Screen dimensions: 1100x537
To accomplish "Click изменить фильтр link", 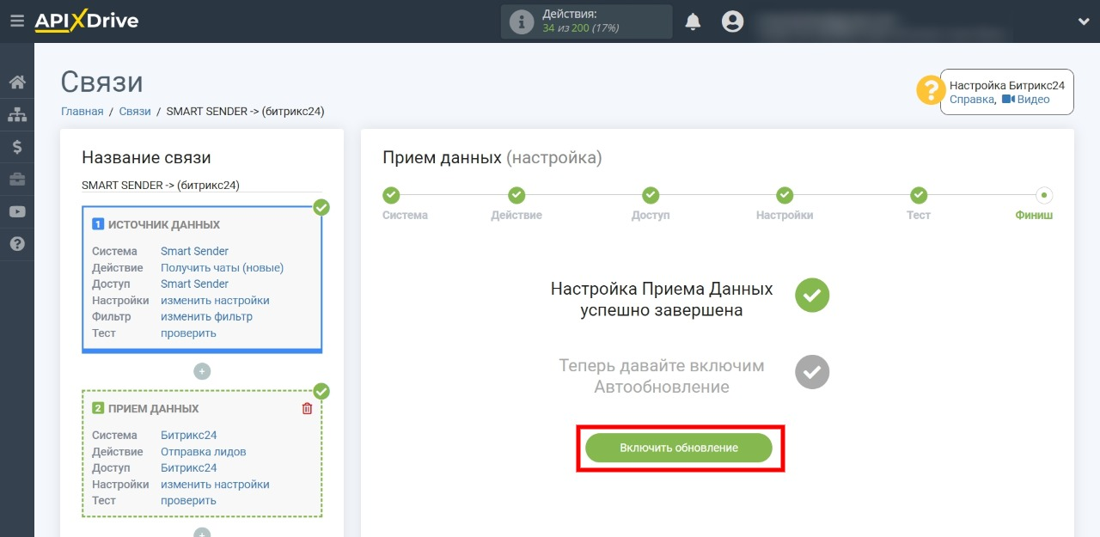I will [x=206, y=317].
